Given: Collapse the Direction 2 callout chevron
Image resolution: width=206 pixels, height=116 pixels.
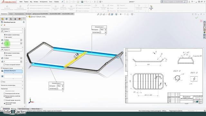Looking at the screenshot, I should tap(63, 91).
